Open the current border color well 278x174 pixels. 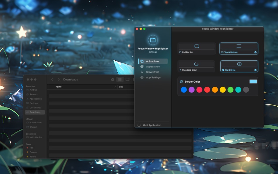(253, 81)
